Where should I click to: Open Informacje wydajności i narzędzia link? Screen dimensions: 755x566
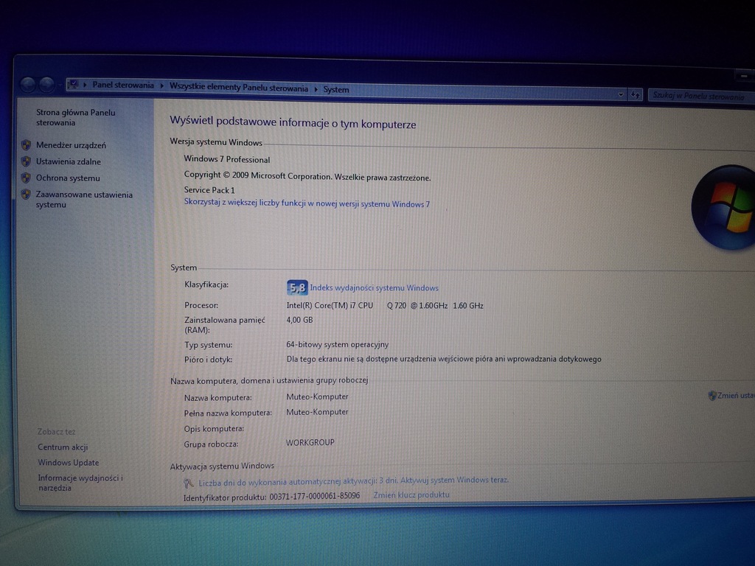point(80,483)
